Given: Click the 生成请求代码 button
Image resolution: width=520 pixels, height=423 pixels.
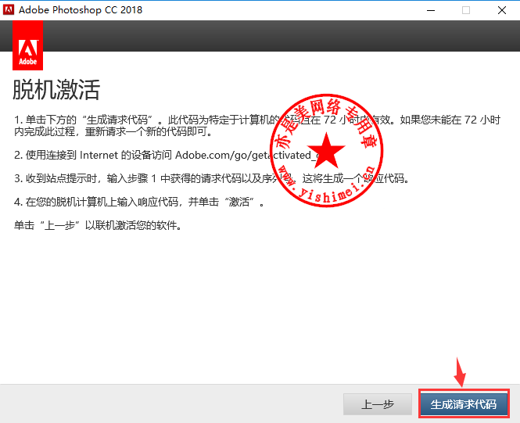Looking at the screenshot, I should pyautogui.click(x=464, y=404).
